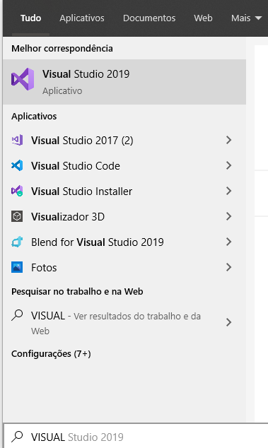
Task: Click the Visualizador 3D cube icon
Action: [17, 216]
